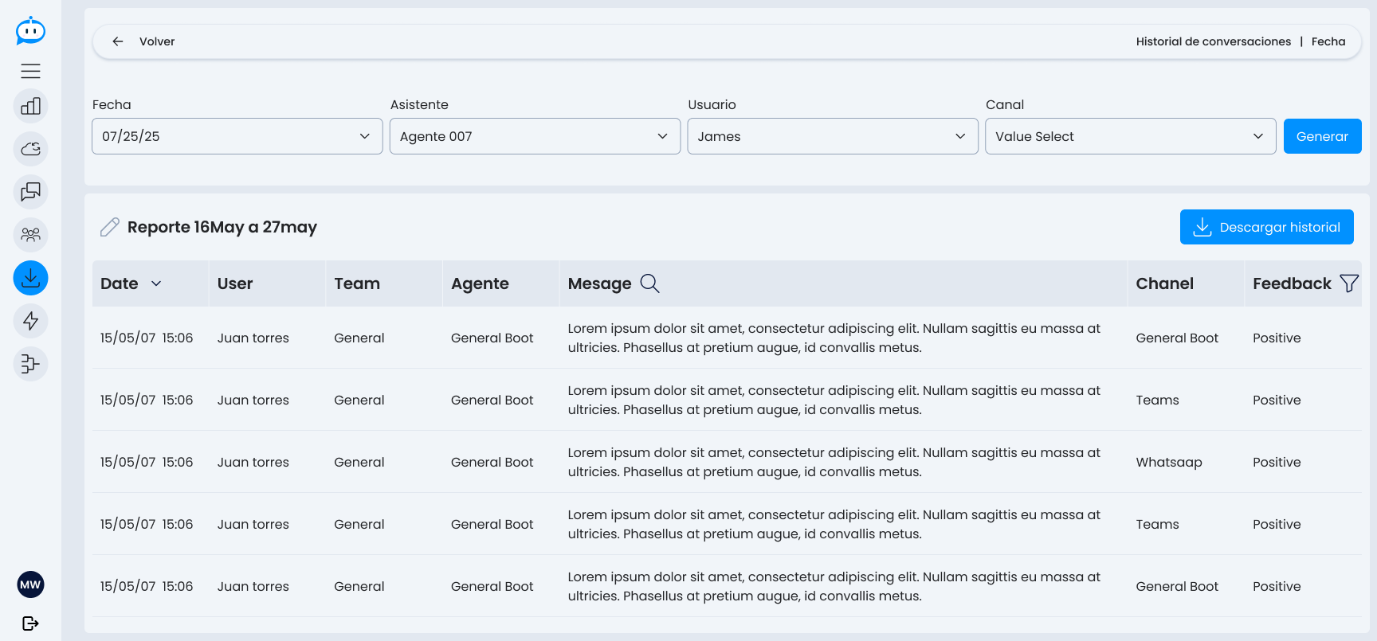Filter feedback column with funnel icon
Screen dimensions: 1377x641
click(x=1349, y=283)
